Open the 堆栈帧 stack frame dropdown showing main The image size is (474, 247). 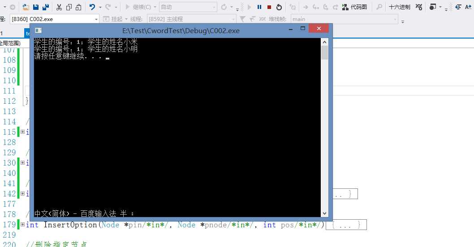click(345, 19)
